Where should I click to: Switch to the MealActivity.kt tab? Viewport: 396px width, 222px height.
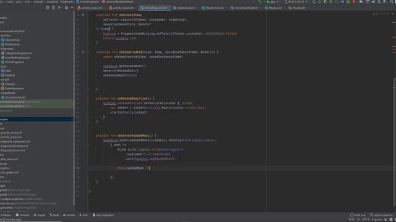pos(186,8)
